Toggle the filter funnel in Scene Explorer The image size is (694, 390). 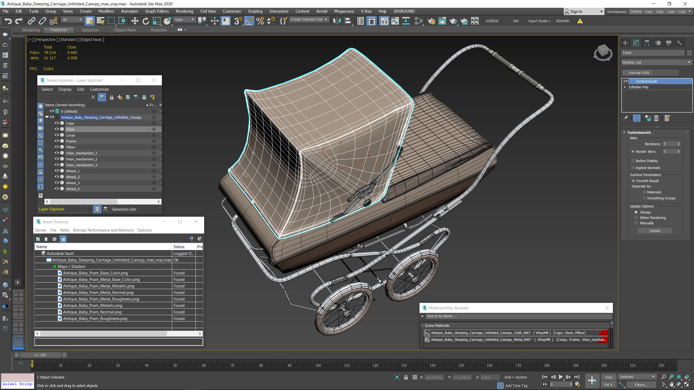click(x=102, y=97)
